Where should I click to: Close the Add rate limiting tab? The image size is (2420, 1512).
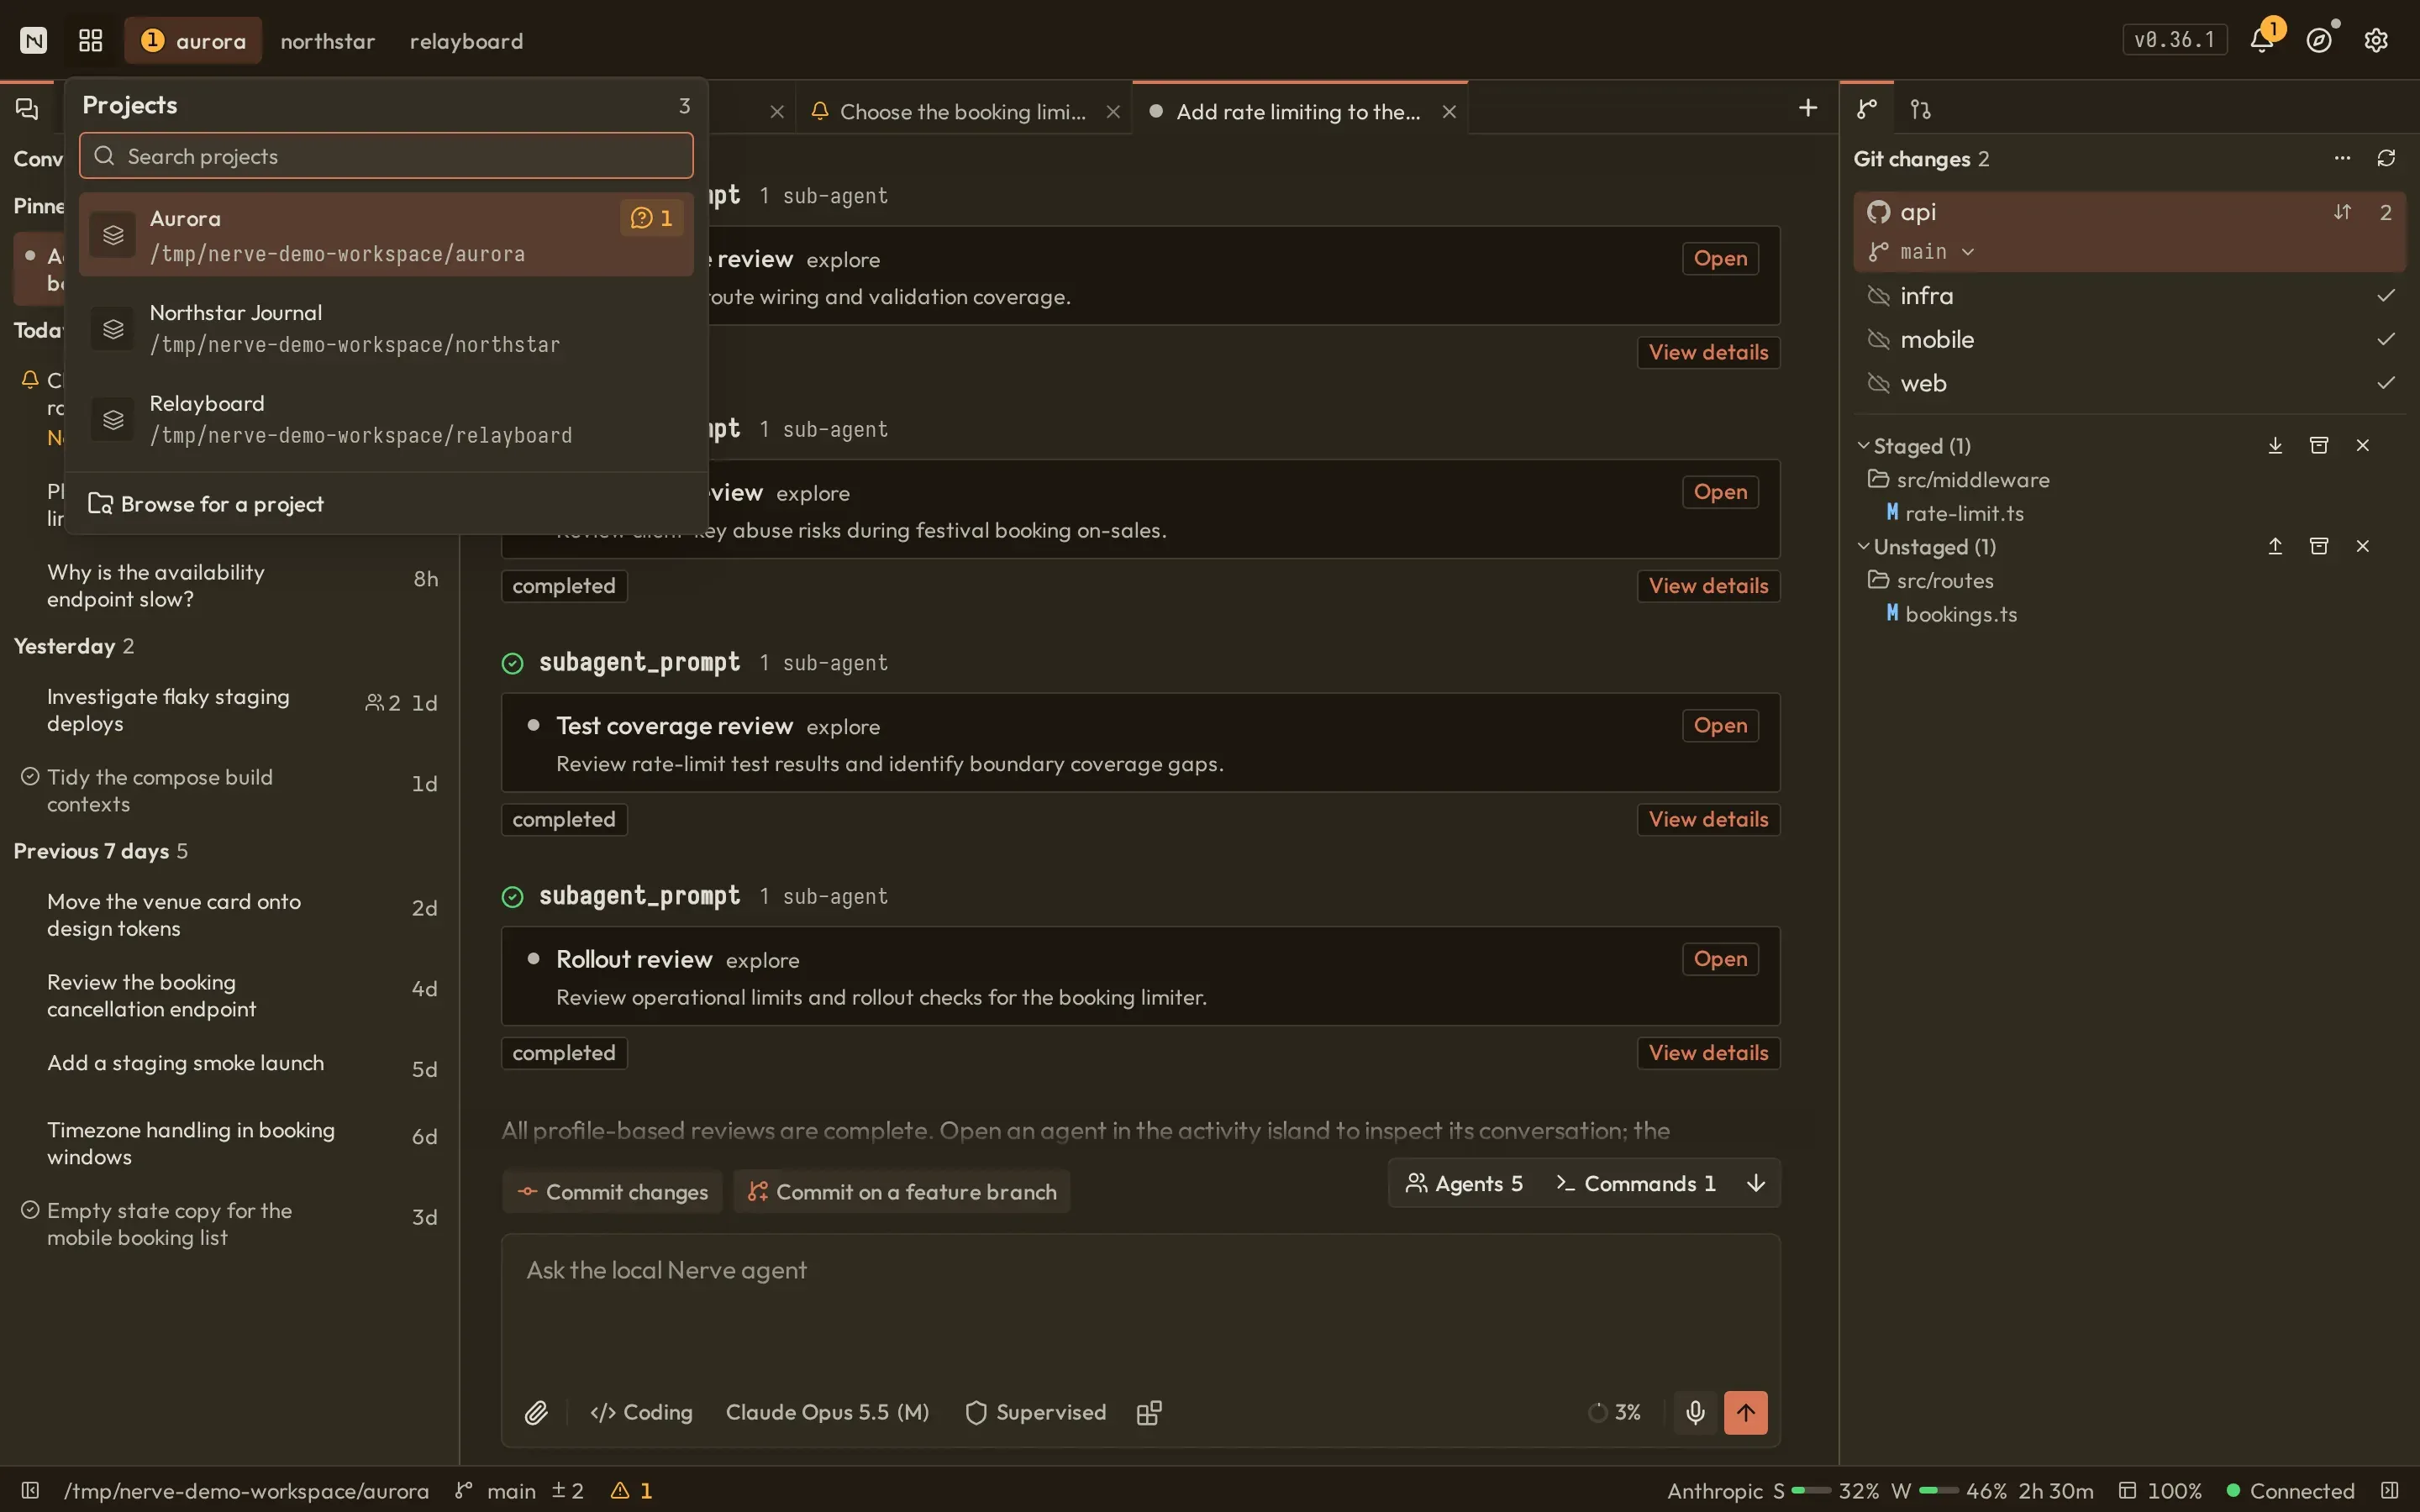(1449, 112)
